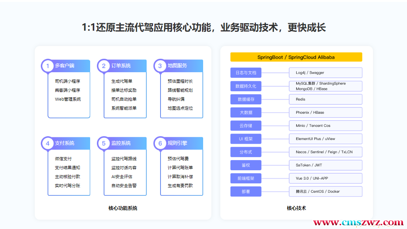The height and width of the screenshot is (229, 407).
Task: Toggle the 大数据 tag
Action: (246, 112)
